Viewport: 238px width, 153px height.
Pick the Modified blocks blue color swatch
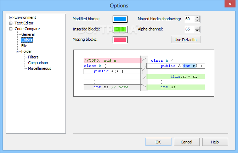tap(120, 19)
